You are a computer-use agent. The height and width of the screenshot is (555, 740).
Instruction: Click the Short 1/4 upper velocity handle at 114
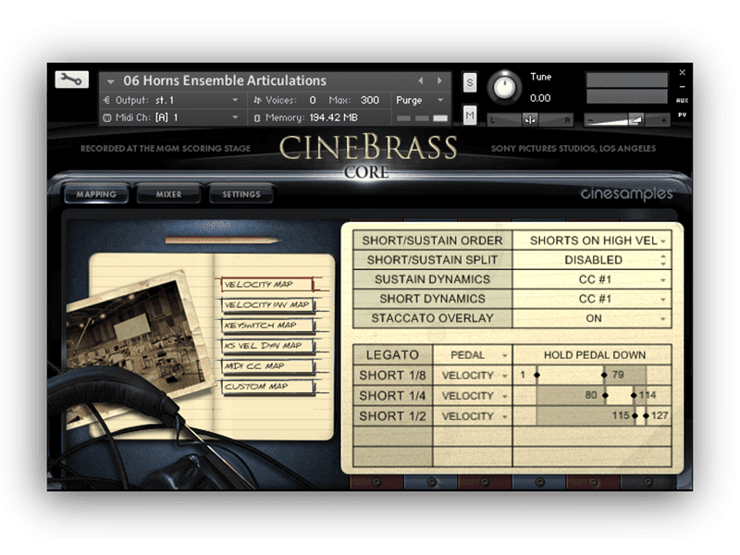coord(634,395)
